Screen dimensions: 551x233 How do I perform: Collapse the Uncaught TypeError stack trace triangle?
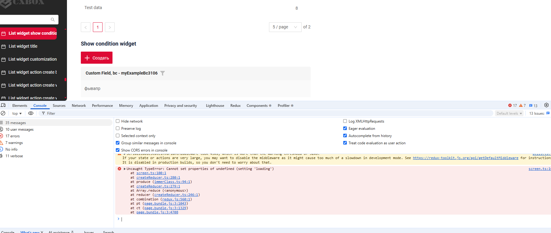tap(125, 169)
